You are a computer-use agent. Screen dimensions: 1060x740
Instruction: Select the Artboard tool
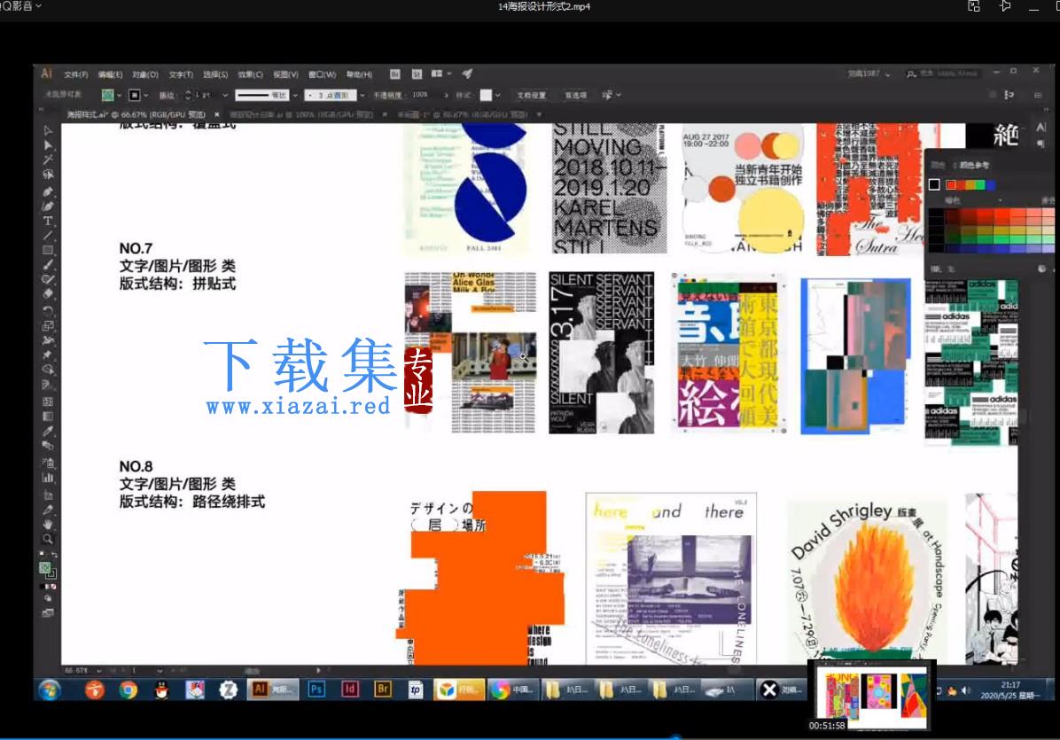point(48,495)
